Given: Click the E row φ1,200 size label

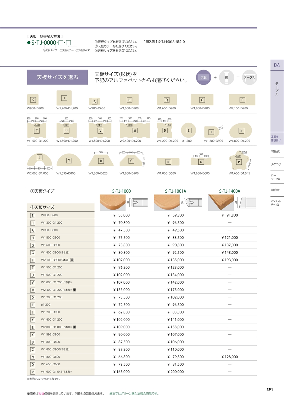Looking at the screenshot, I should (x=46, y=305).
